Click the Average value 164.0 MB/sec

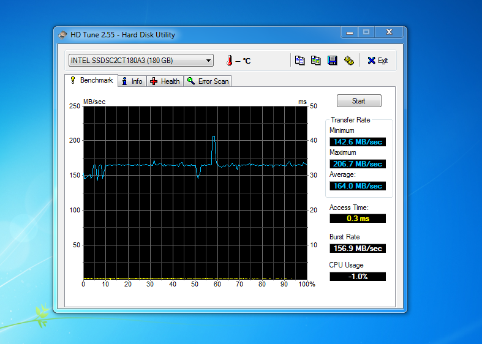358,186
